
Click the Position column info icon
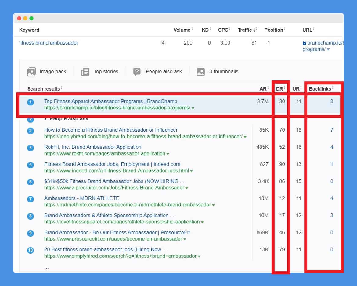(285, 29)
